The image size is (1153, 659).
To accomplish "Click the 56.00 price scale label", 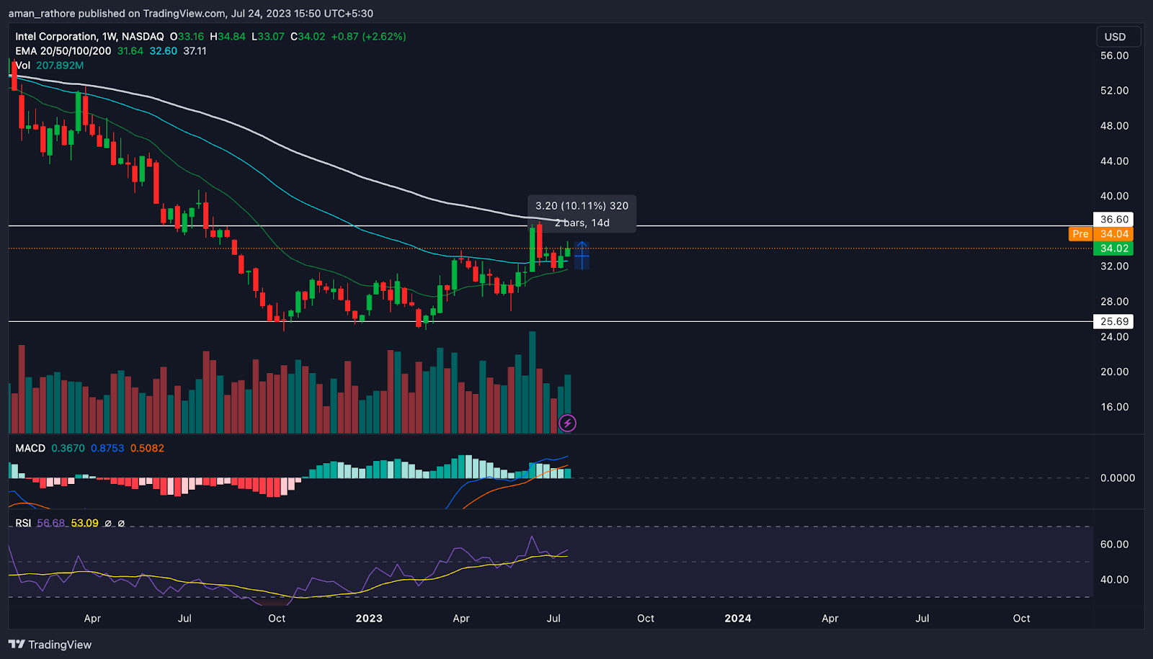I will tap(1114, 55).
